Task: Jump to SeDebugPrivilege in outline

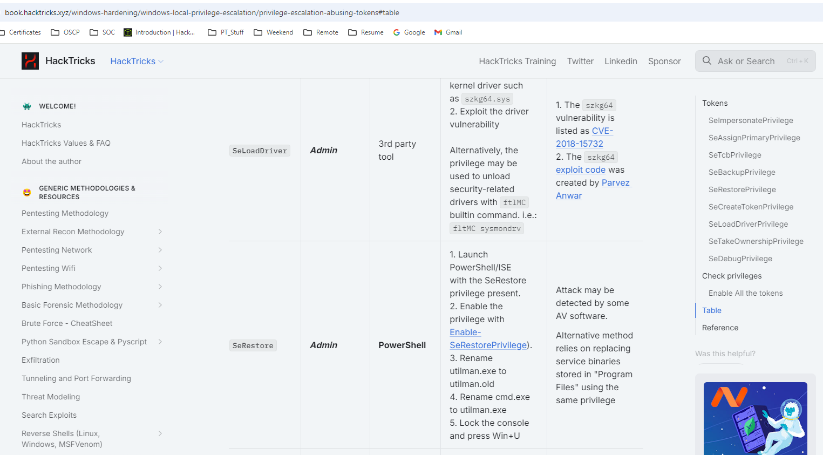Action: click(x=740, y=259)
